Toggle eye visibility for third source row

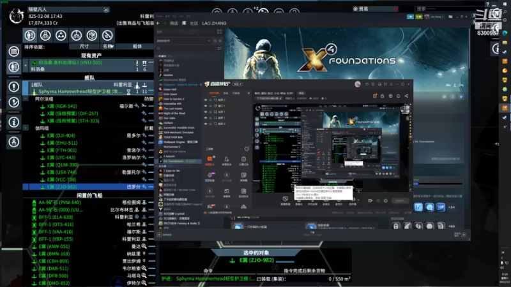206,112
